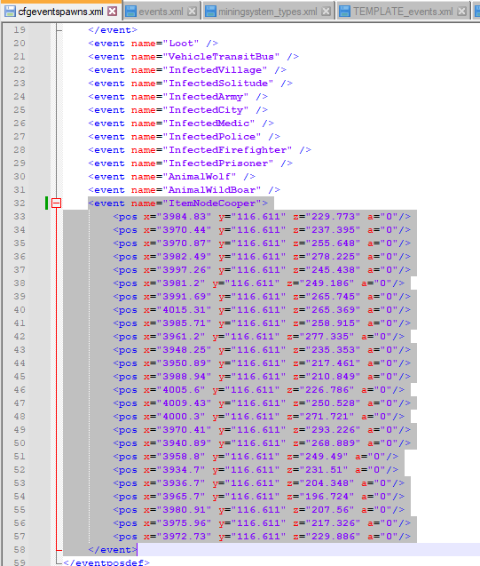Viewport: 480px width, 566px height.
Task: Click the "AnimalWolf" event name
Action: point(200,177)
